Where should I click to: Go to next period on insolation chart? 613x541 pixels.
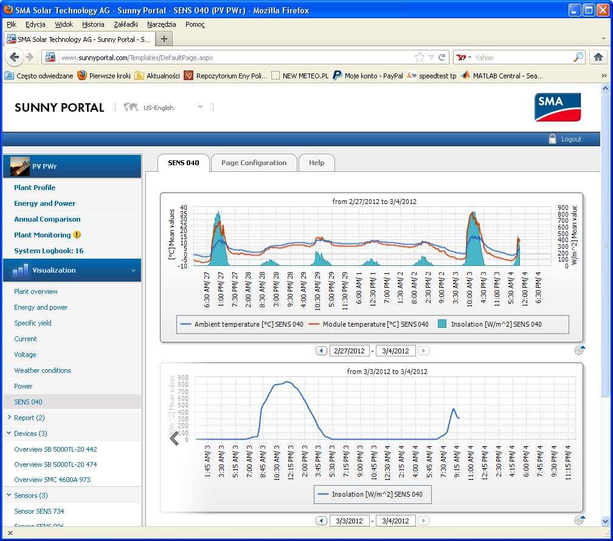pyautogui.click(x=423, y=521)
